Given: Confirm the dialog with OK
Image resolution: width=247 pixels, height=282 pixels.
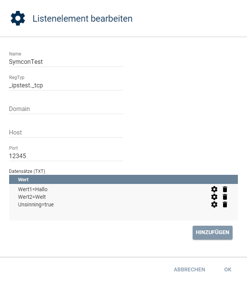Looking at the screenshot, I should coord(228,269).
